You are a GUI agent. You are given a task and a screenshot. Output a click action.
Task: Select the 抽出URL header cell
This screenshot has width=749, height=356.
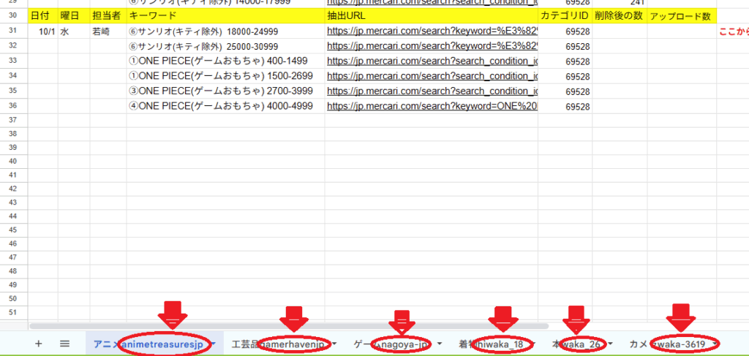431,15
